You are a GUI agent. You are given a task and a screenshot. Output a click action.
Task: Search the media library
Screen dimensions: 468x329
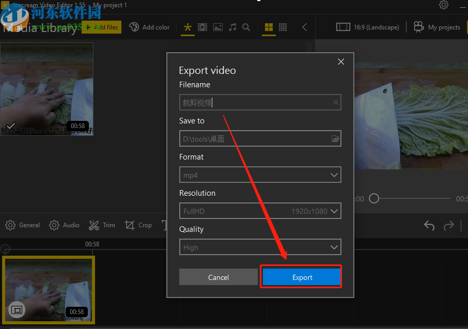pyautogui.click(x=246, y=27)
